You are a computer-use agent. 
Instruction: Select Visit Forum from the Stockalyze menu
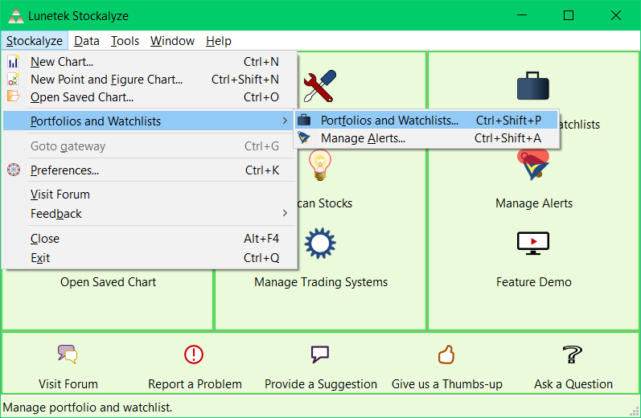60,195
